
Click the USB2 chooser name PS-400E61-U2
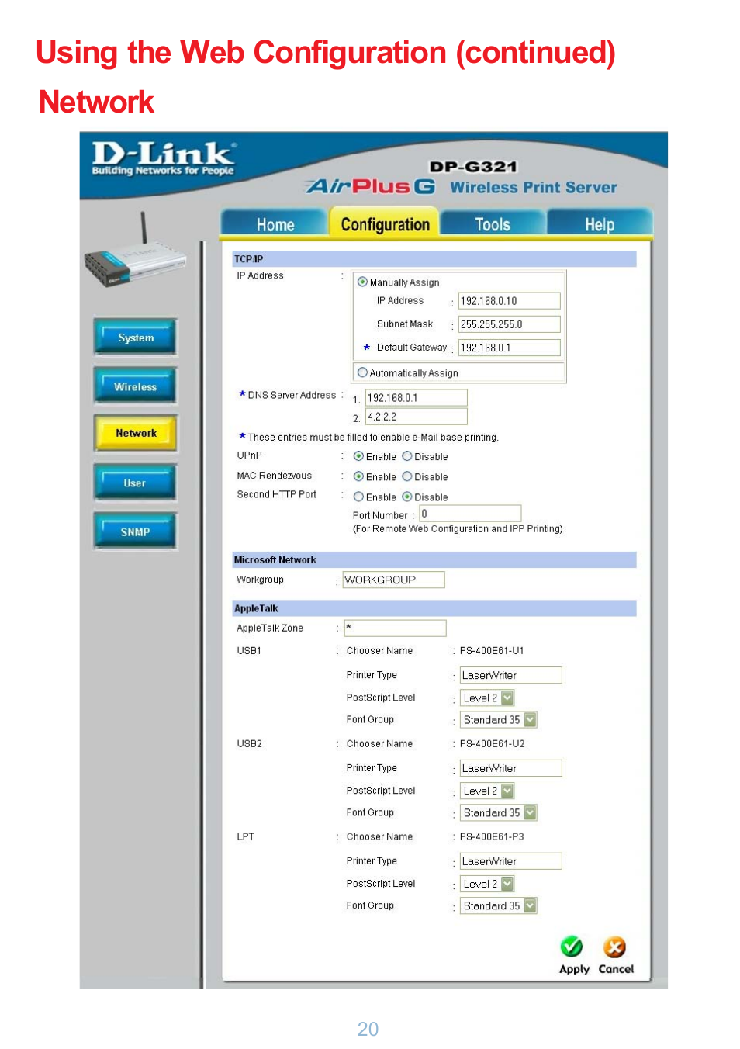492,744
